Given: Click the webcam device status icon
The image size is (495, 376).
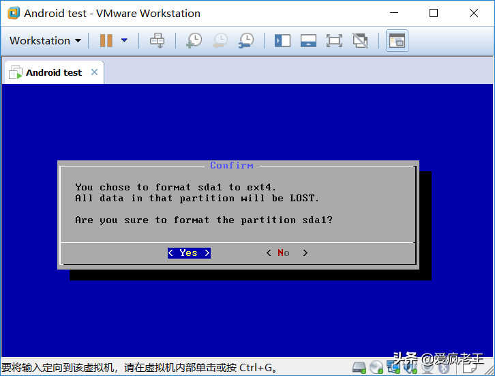Looking at the screenshot, I should point(427,367).
